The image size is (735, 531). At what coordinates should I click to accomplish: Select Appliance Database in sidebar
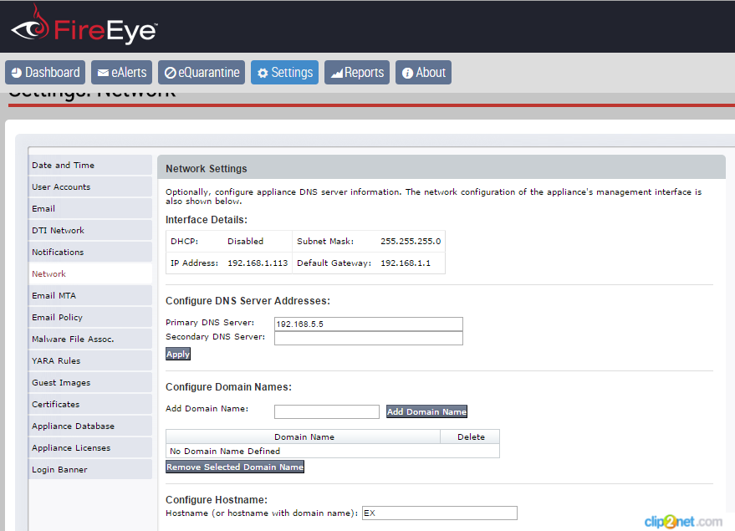pos(90,426)
